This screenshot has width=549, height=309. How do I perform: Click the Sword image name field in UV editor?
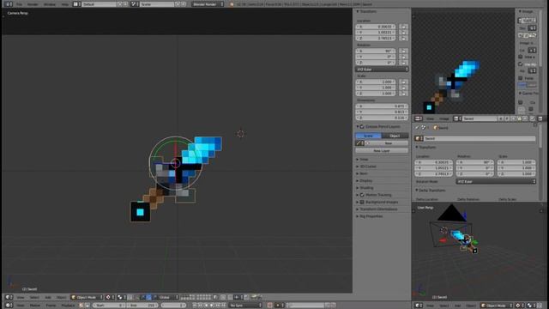(x=479, y=118)
